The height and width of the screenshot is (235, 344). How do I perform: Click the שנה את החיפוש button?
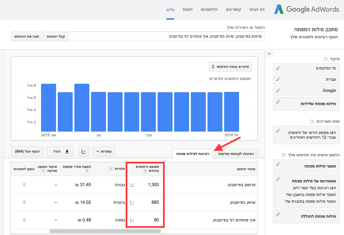tap(26, 36)
